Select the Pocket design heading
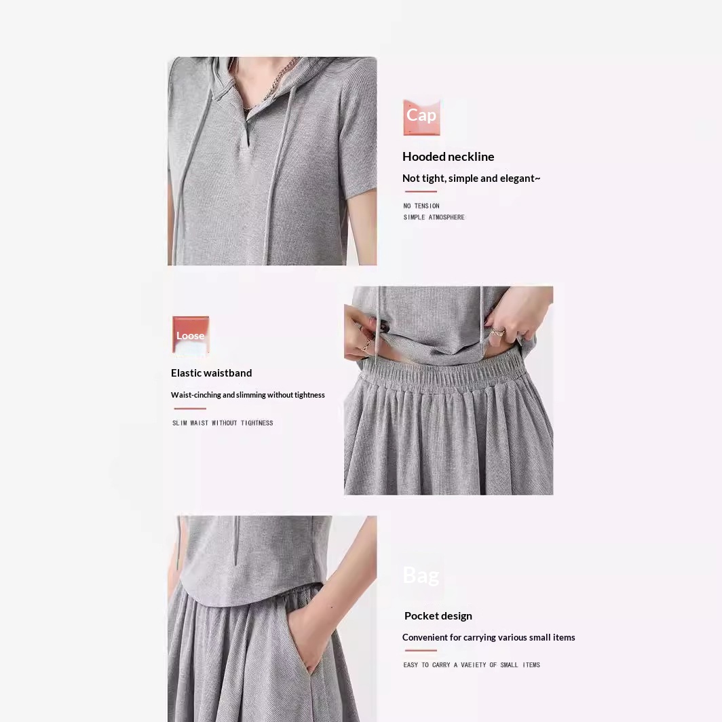This screenshot has height=722, width=722. pos(438,616)
